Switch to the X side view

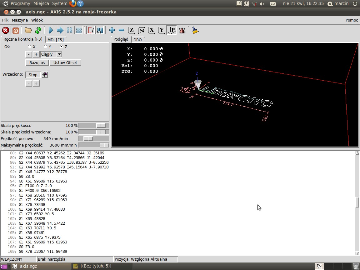pyautogui.click(x=151, y=30)
